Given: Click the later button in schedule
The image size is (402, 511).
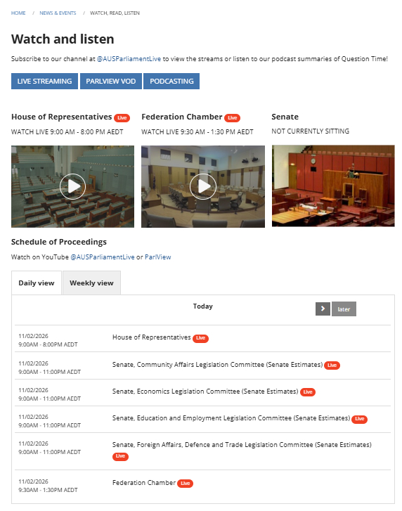Looking at the screenshot, I should [344, 309].
